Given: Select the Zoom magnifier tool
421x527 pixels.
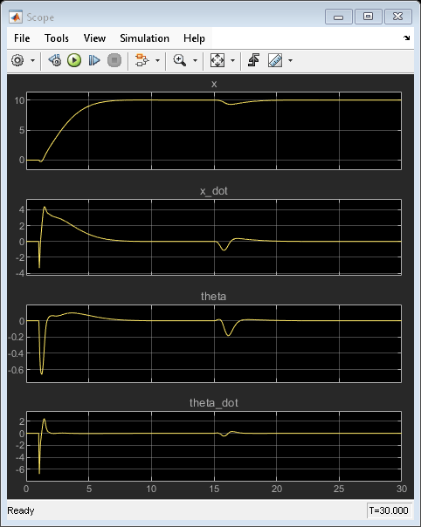Looking at the screenshot, I should (179, 60).
